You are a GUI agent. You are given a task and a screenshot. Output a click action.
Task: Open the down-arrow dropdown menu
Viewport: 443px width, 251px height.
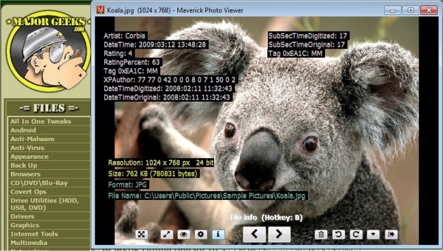coord(373,235)
